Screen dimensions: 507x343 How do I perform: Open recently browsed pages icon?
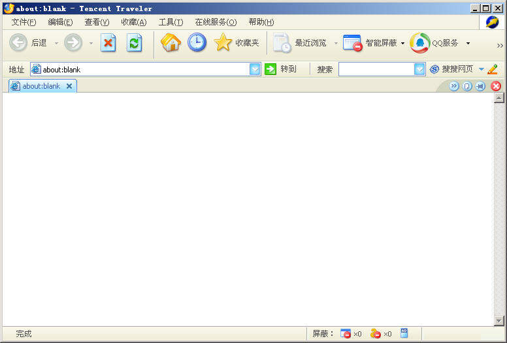(282, 42)
